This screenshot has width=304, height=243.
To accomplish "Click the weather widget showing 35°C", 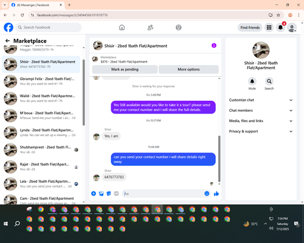I will click(251, 224).
